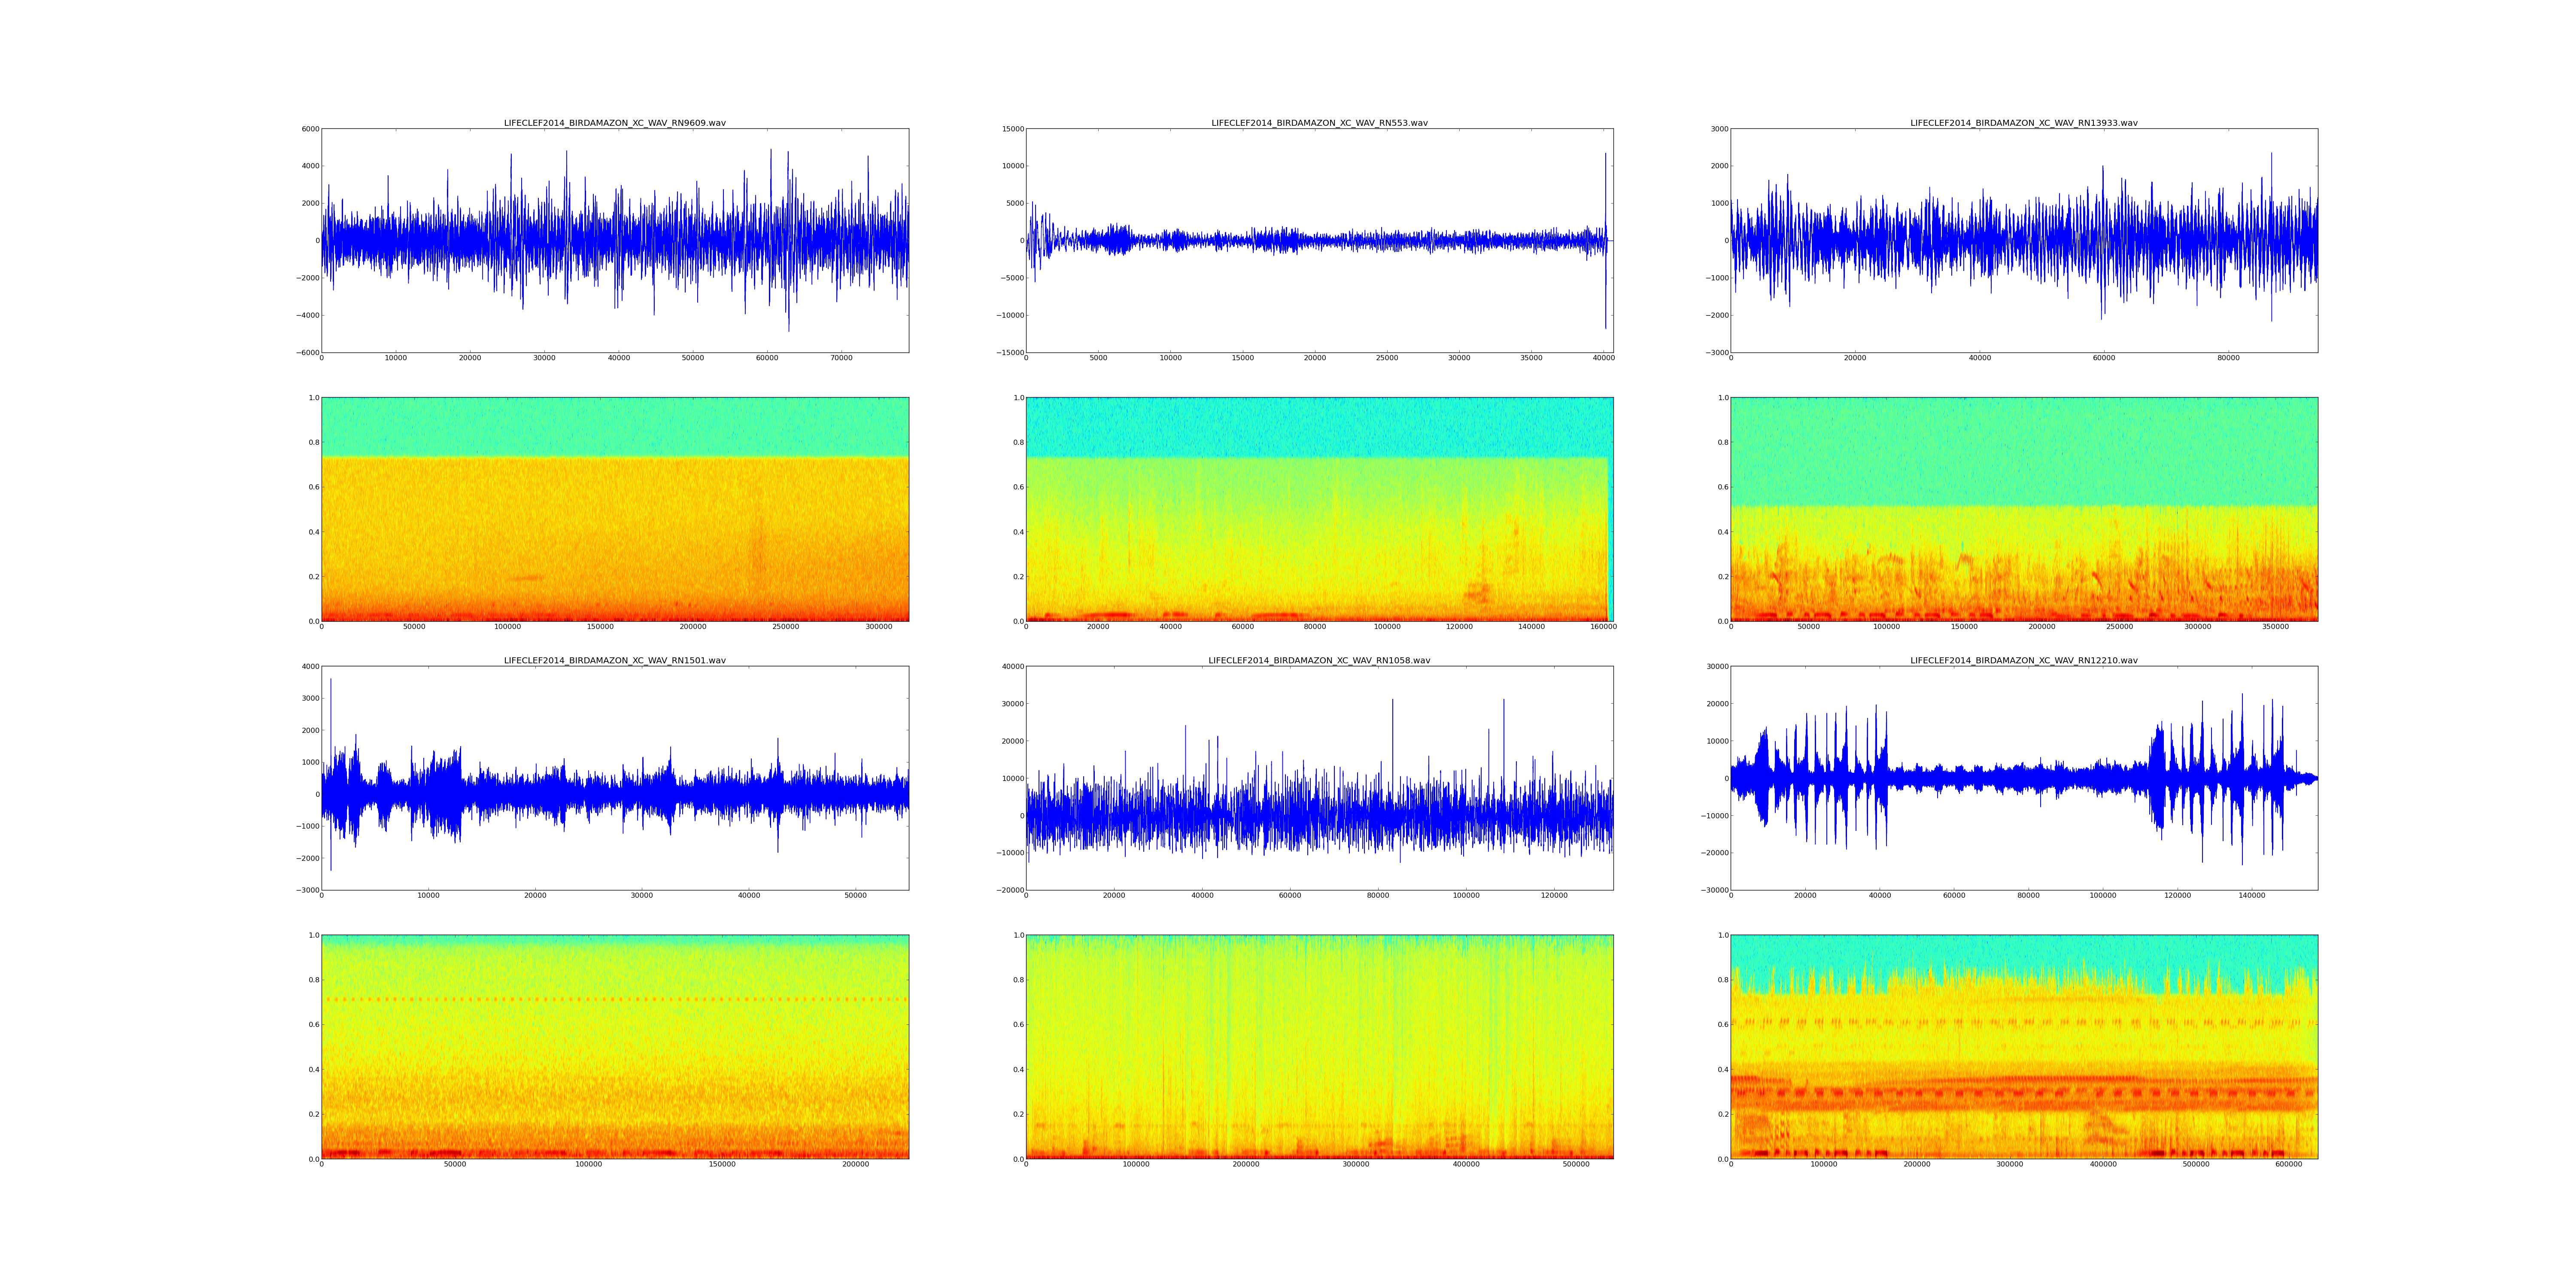Click the RN13933.wav plot title
The width and height of the screenshot is (2576, 1288).
pyautogui.click(x=2023, y=123)
